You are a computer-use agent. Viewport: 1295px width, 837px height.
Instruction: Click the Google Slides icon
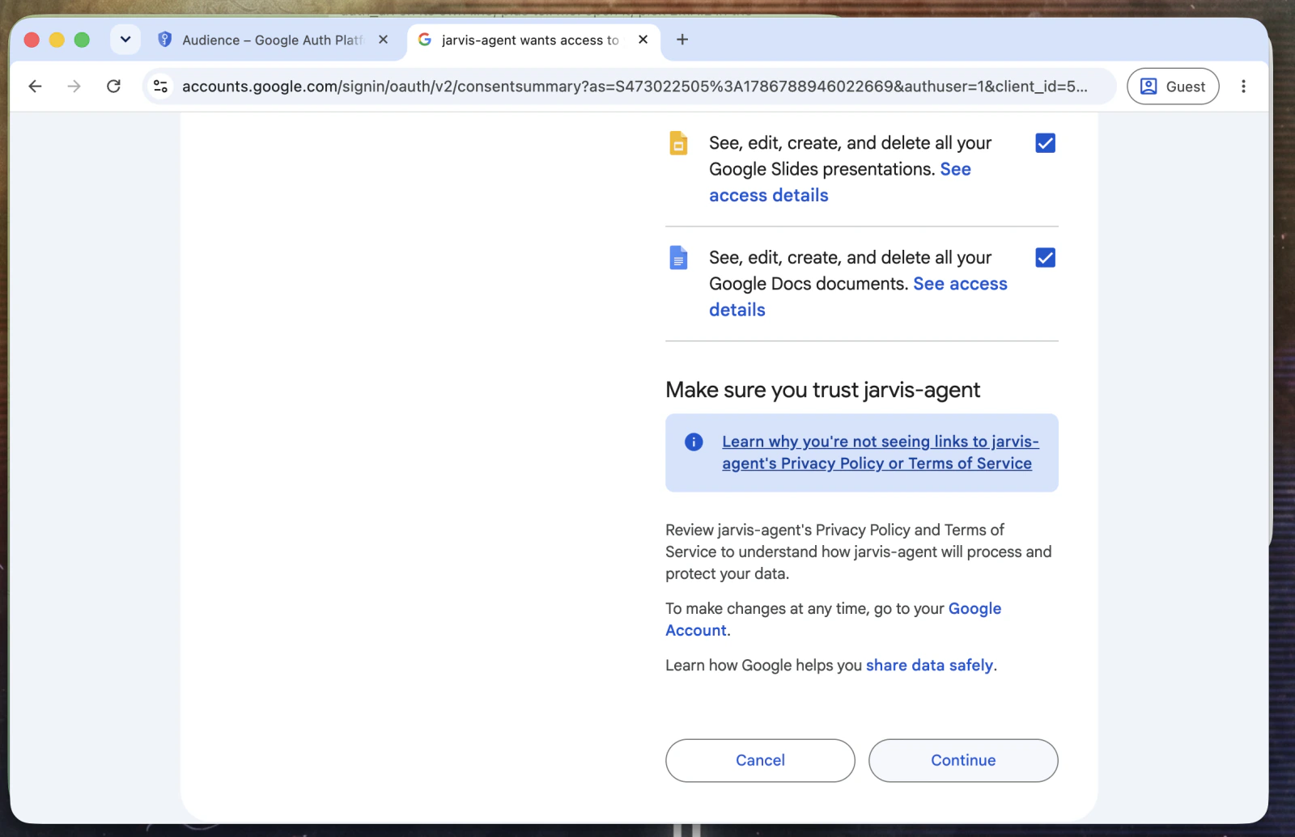click(678, 143)
